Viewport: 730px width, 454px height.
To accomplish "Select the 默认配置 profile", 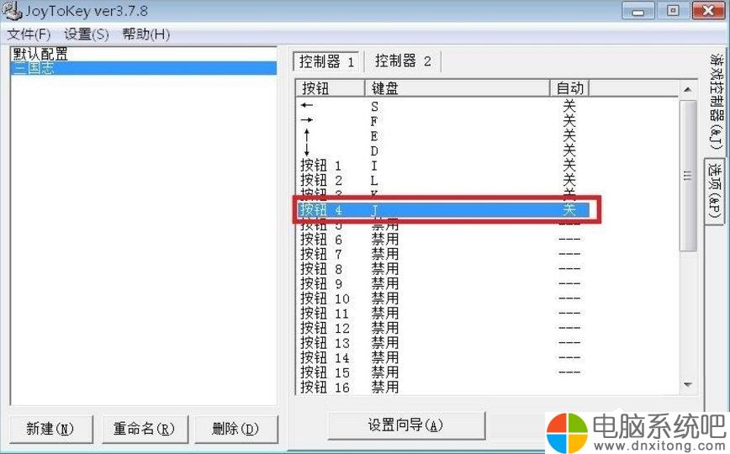I will click(143, 54).
